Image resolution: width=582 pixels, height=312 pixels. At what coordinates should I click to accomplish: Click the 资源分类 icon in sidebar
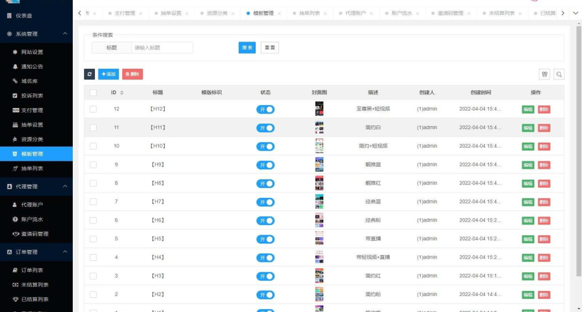pos(15,139)
